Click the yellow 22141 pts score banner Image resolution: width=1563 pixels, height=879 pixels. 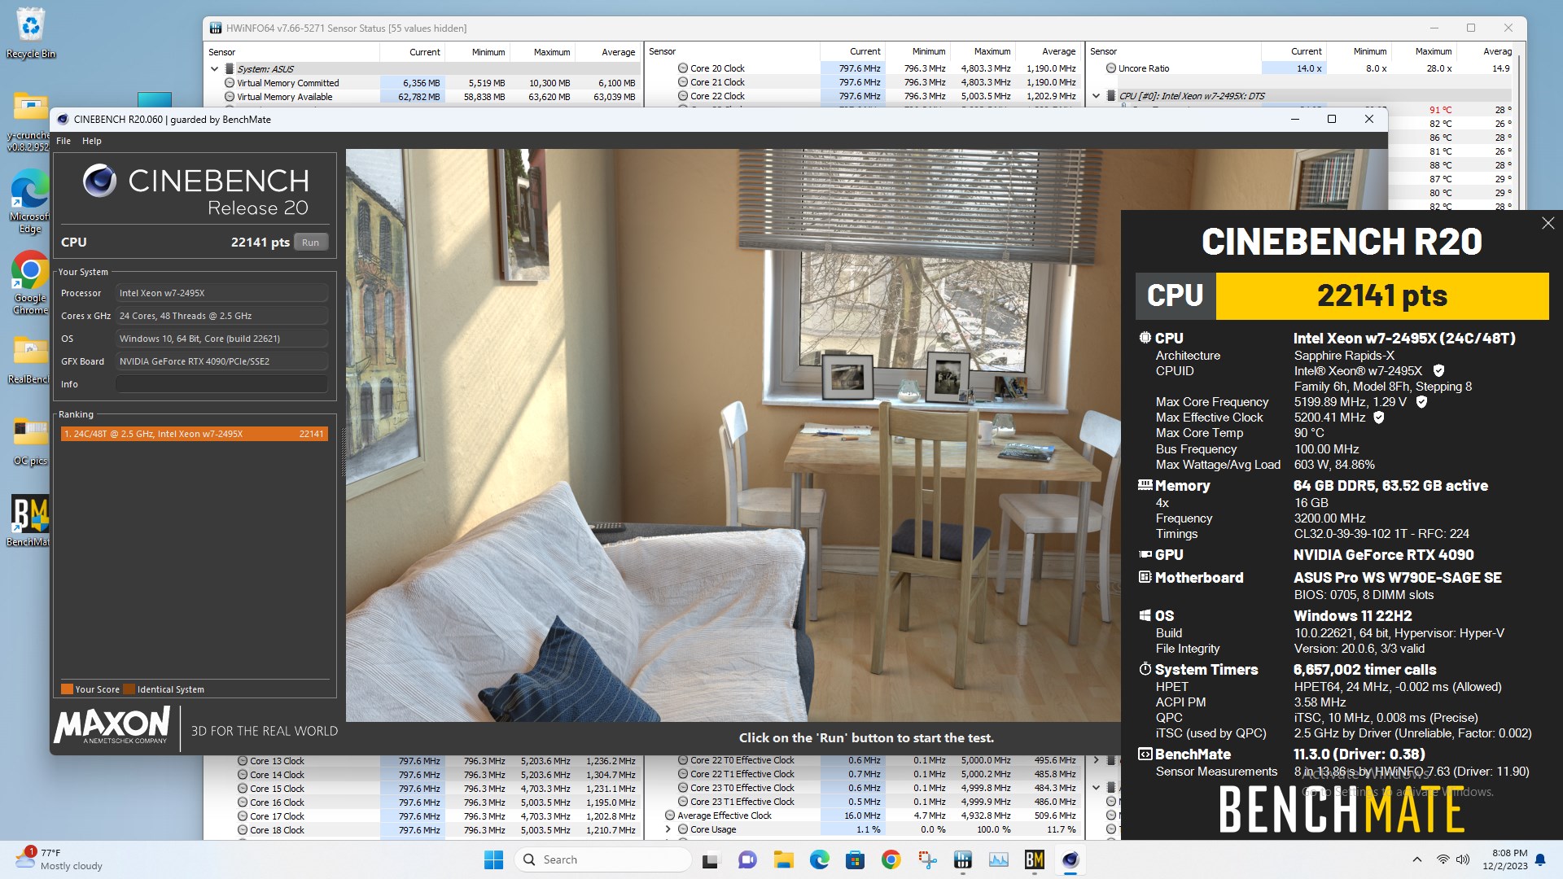pyautogui.click(x=1381, y=295)
